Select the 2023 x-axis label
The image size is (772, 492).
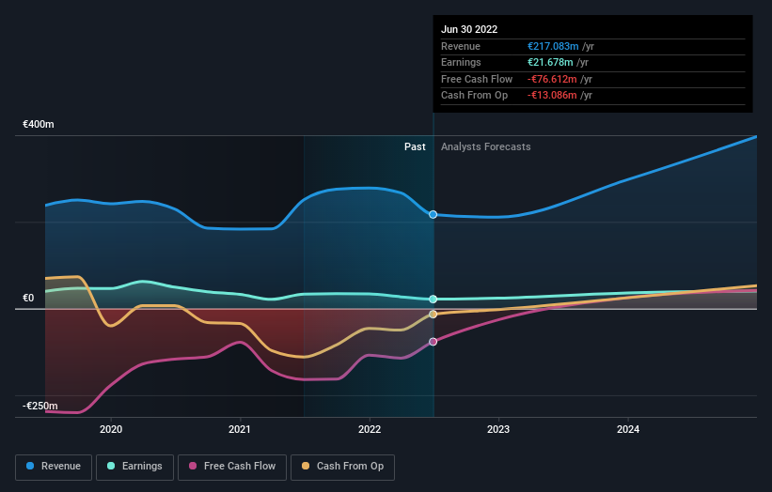(x=498, y=429)
